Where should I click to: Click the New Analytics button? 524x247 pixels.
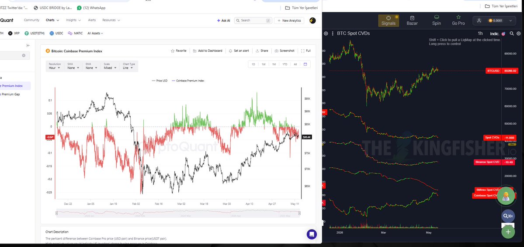tap(289, 20)
